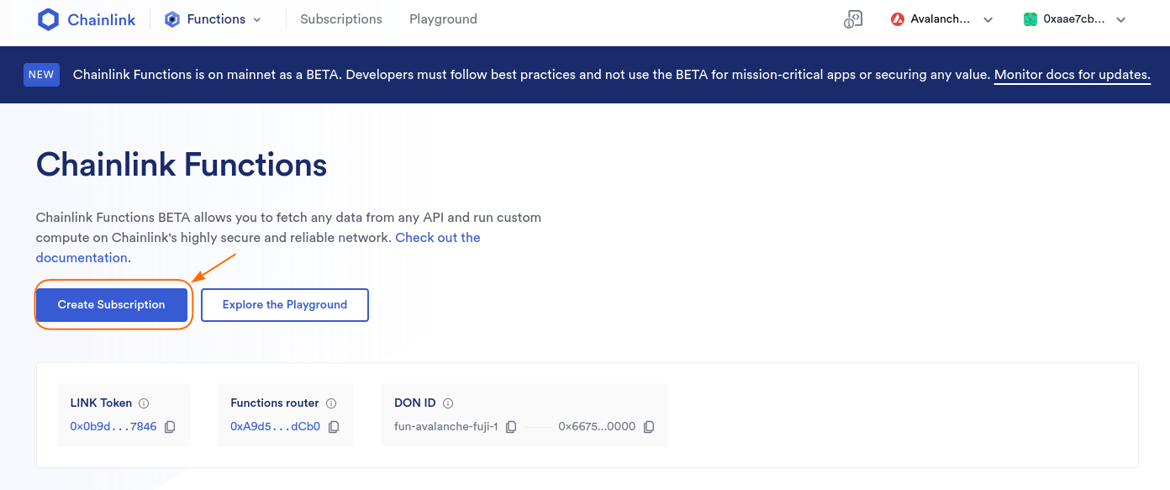Click the Functions router label

(275, 403)
